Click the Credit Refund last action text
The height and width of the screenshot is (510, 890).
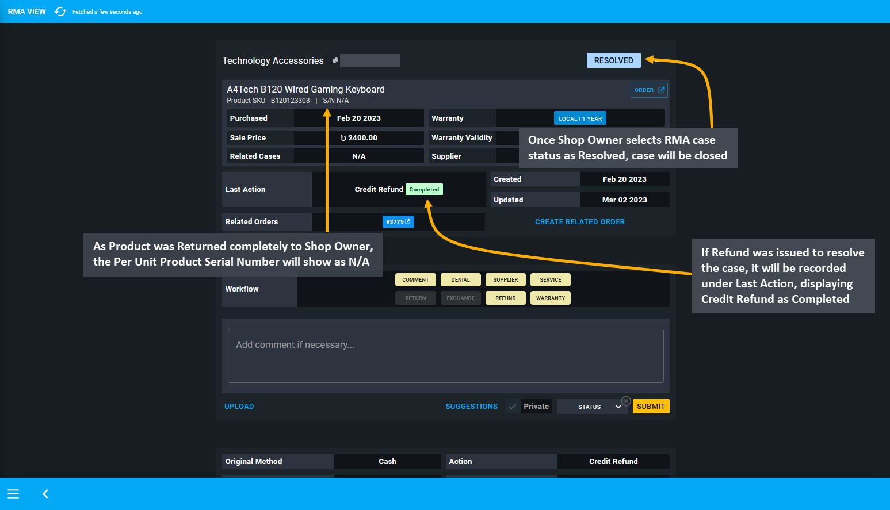pos(379,190)
